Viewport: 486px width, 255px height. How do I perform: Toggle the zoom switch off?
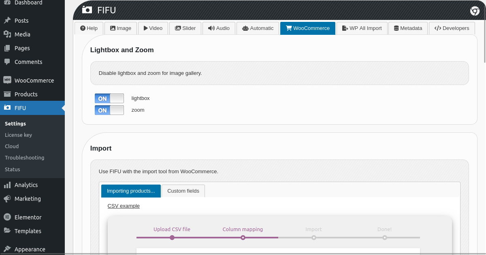(109, 110)
